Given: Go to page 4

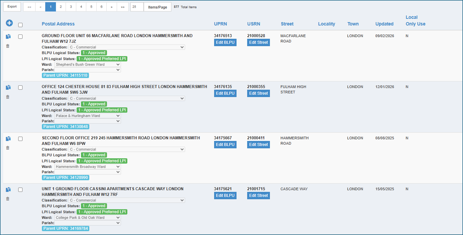Looking at the screenshot, I should (81, 7).
